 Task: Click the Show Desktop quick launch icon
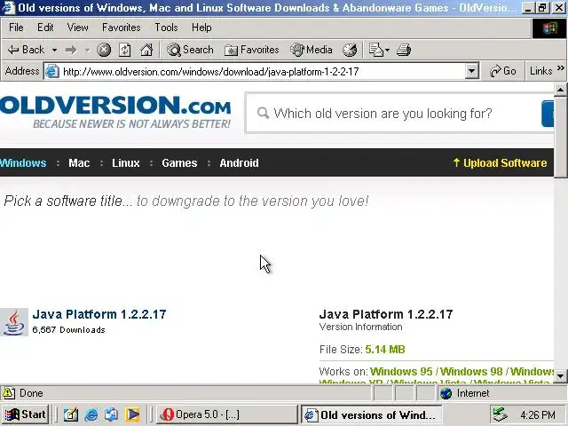pyautogui.click(x=71, y=414)
